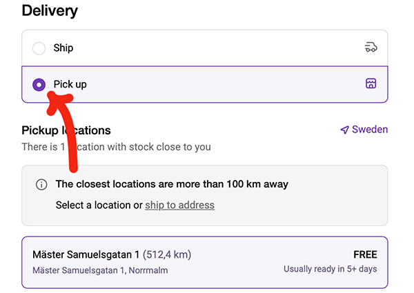Choose the Mäster Samuelsgatan 1 pickup location

coord(205,262)
